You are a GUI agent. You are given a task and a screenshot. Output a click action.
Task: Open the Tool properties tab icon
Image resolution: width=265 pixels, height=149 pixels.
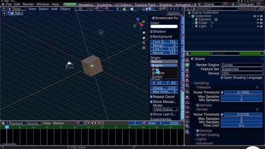click(x=187, y=60)
